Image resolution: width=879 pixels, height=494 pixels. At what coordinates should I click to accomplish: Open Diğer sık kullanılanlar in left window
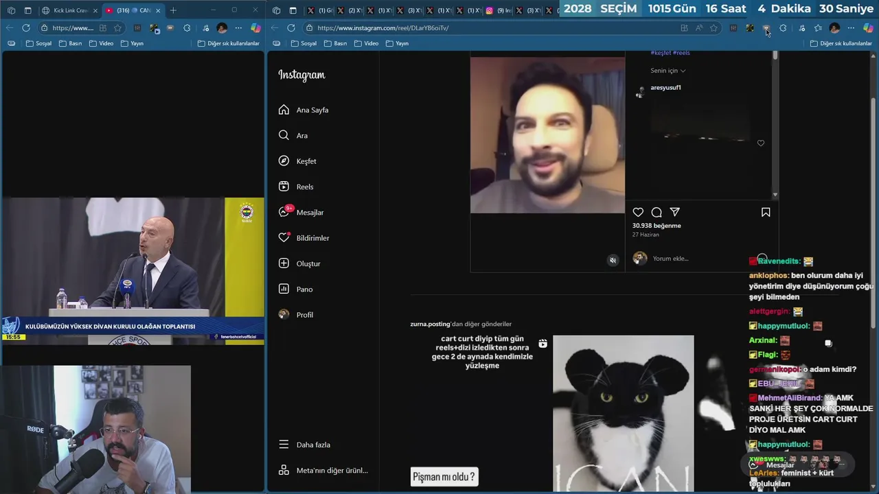pyautogui.click(x=229, y=43)
